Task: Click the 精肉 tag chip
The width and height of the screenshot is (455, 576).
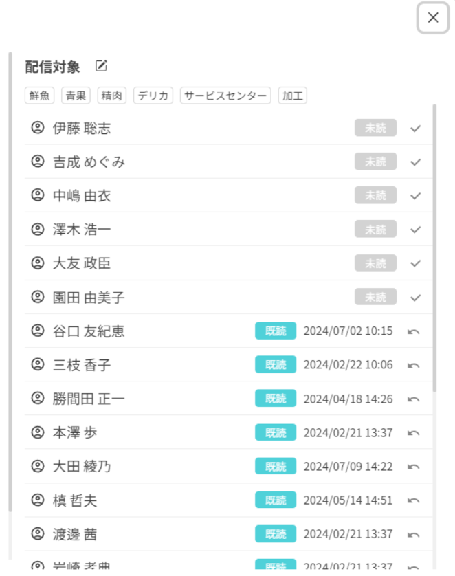Action: (x=111, y=96)
